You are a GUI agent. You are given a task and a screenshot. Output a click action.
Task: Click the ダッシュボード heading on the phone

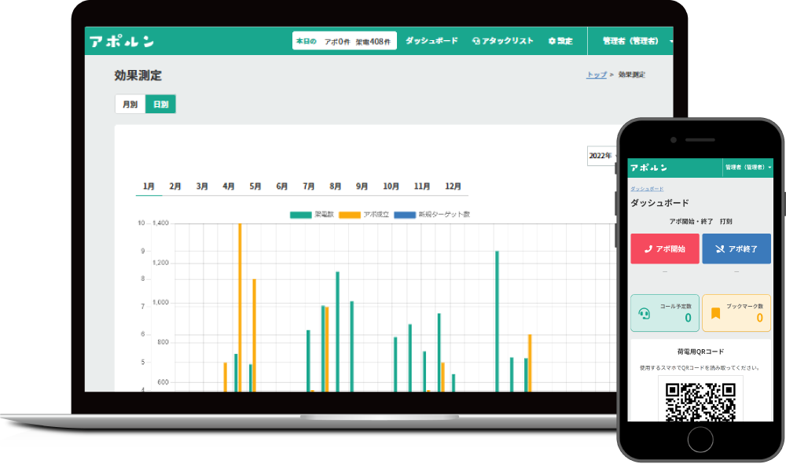pyautogui.click(x=659, y=203)
